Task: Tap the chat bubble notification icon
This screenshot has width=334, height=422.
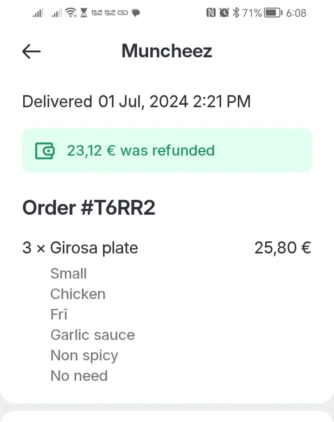Action: tap(136, 13)
